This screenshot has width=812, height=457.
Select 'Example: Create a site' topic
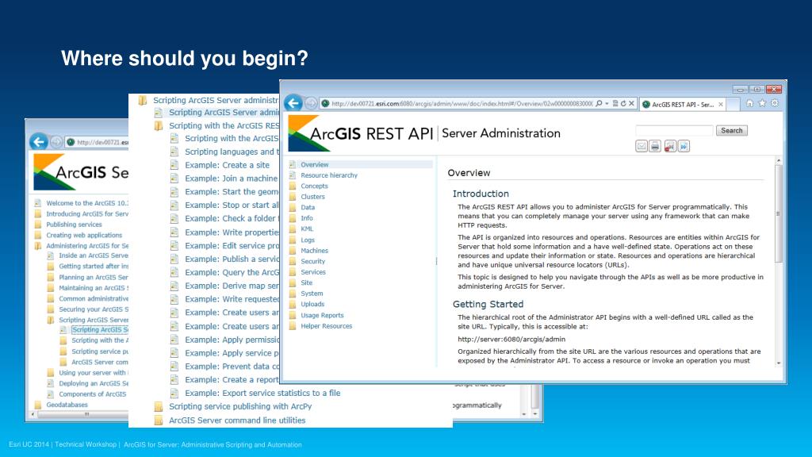click(227, 165)
